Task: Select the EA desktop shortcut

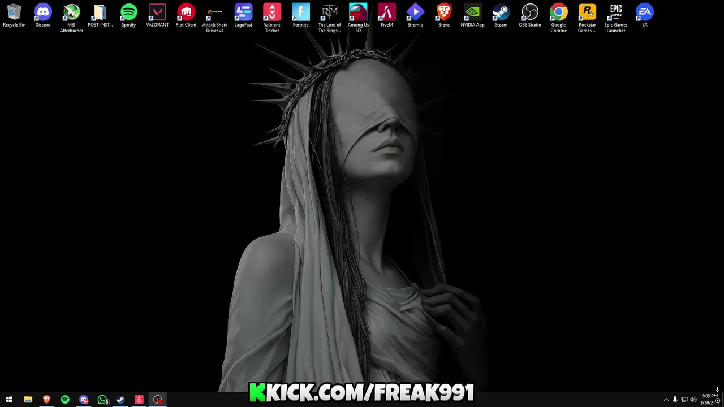Action: tap(644, 16)
